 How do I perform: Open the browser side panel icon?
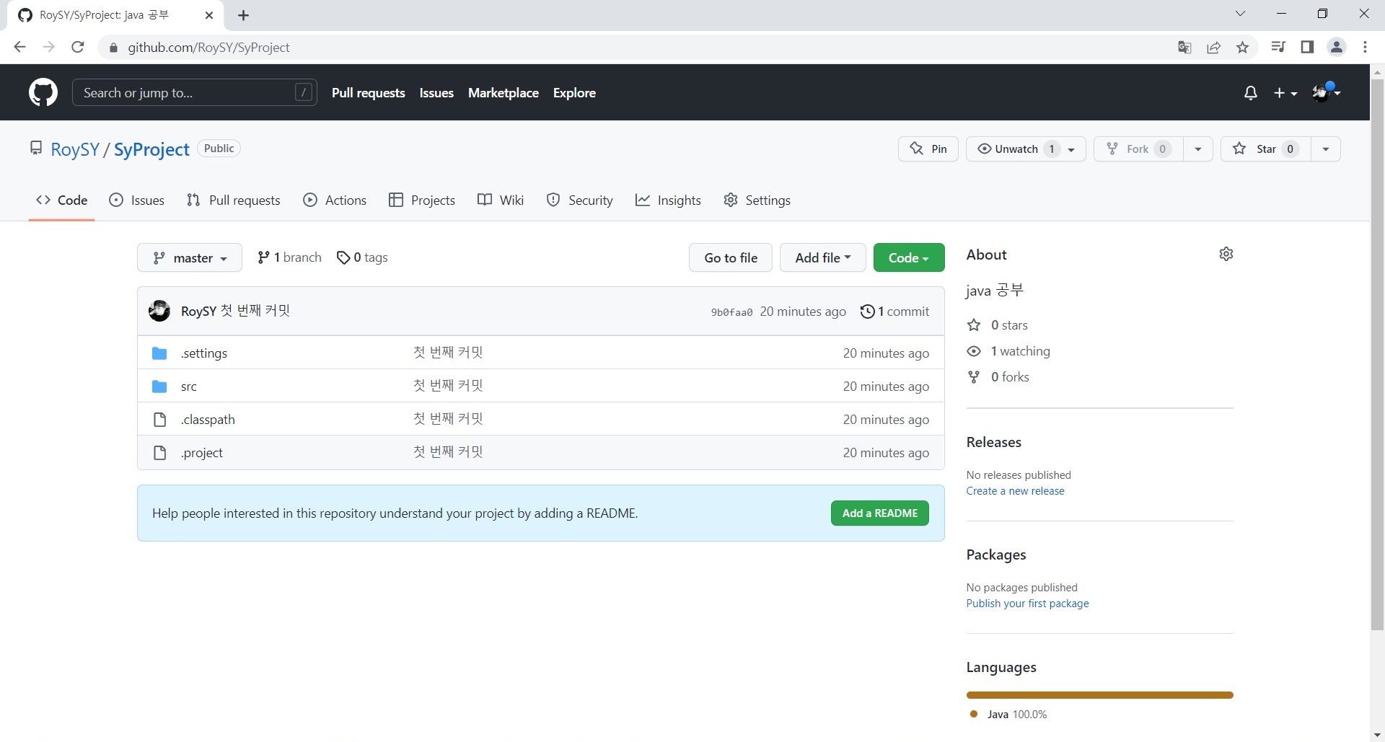(1307, 48)
